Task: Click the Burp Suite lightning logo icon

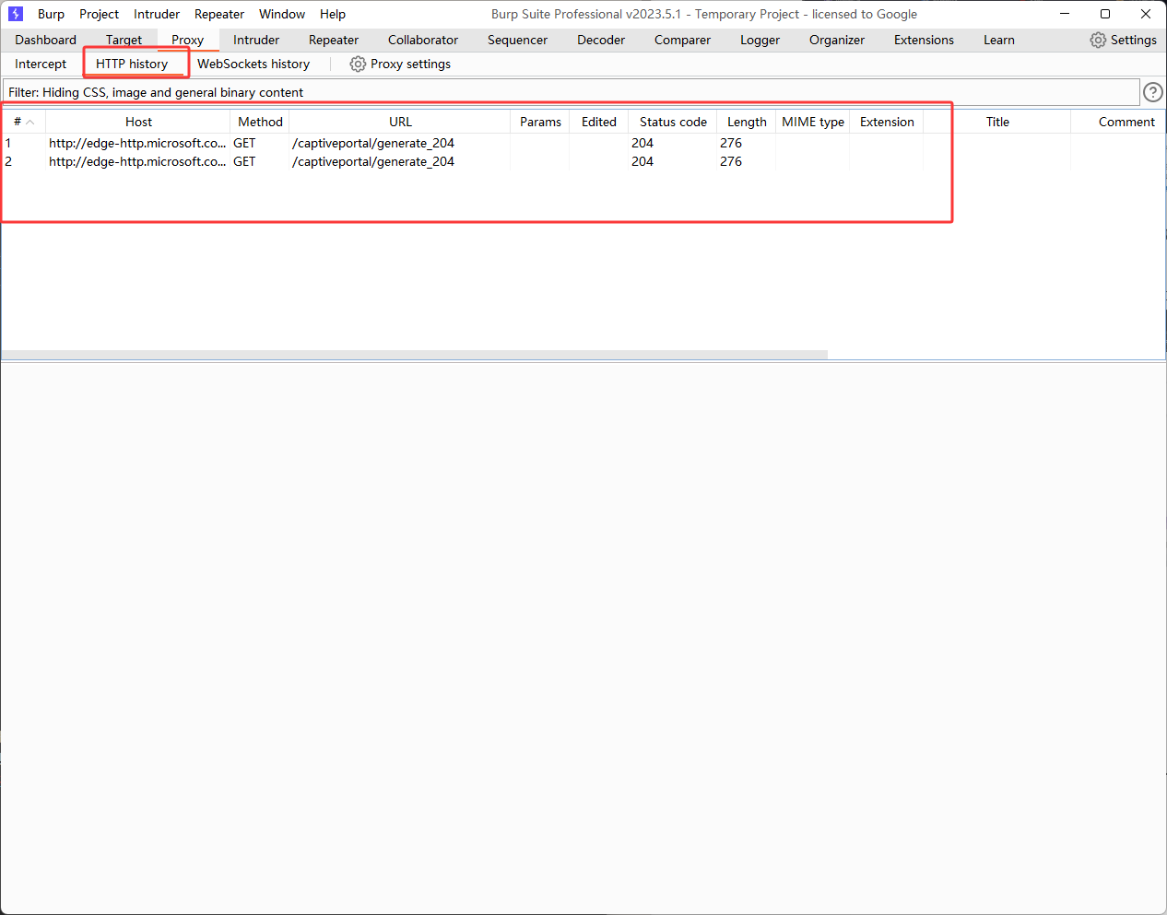Action: pyautogui.click(x=16, y=14)
